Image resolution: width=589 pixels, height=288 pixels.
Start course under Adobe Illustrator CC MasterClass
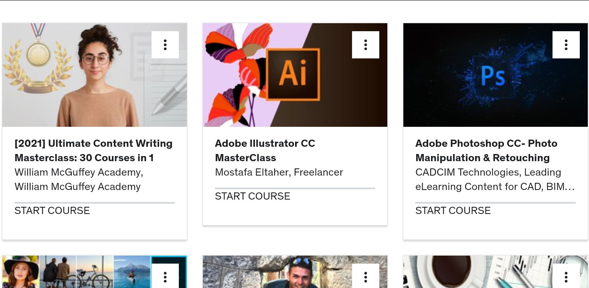[x=253, y=196]
